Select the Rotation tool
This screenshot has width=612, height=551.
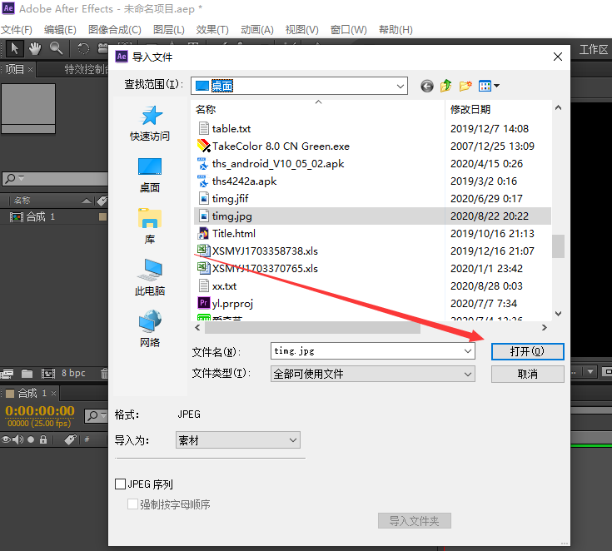click(x=82, y=49)
